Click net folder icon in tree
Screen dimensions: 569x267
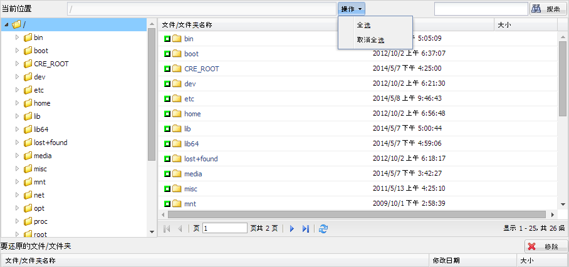[x=28, y=195]
